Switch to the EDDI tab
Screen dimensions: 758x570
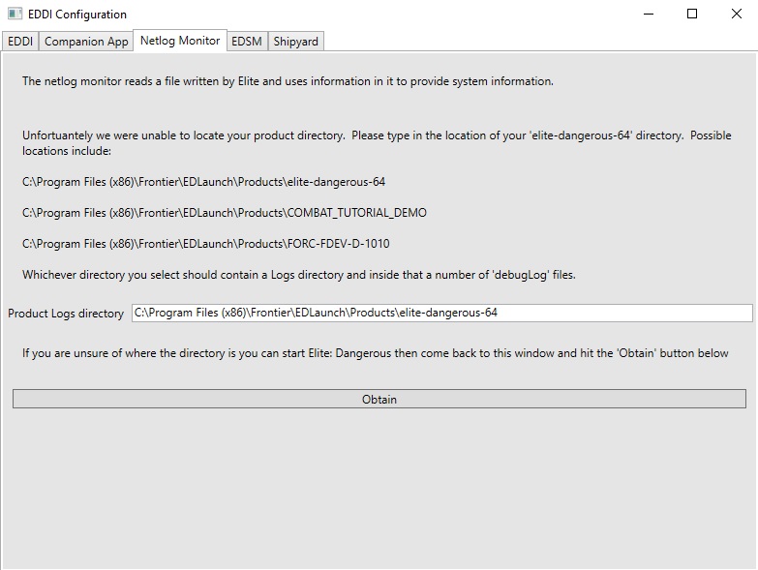pyautogui.click(x=20, y=42)
